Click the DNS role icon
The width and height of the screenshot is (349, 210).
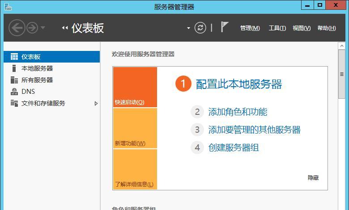pyautogui.click(x=14, y=92)
